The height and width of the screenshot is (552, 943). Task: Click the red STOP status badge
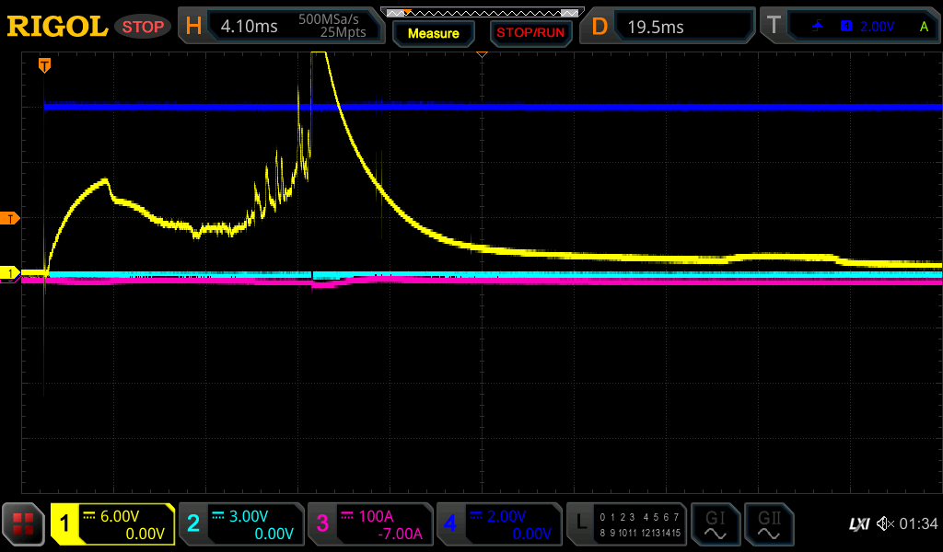[143, 27]
